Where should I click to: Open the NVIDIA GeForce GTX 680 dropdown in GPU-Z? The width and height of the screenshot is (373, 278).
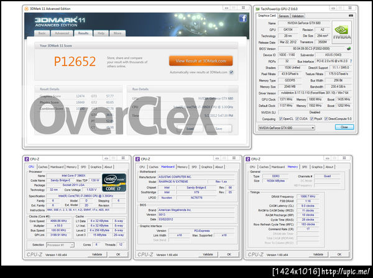tap(287, 128)
